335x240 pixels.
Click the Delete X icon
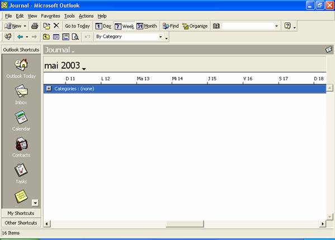pos(56,26)
